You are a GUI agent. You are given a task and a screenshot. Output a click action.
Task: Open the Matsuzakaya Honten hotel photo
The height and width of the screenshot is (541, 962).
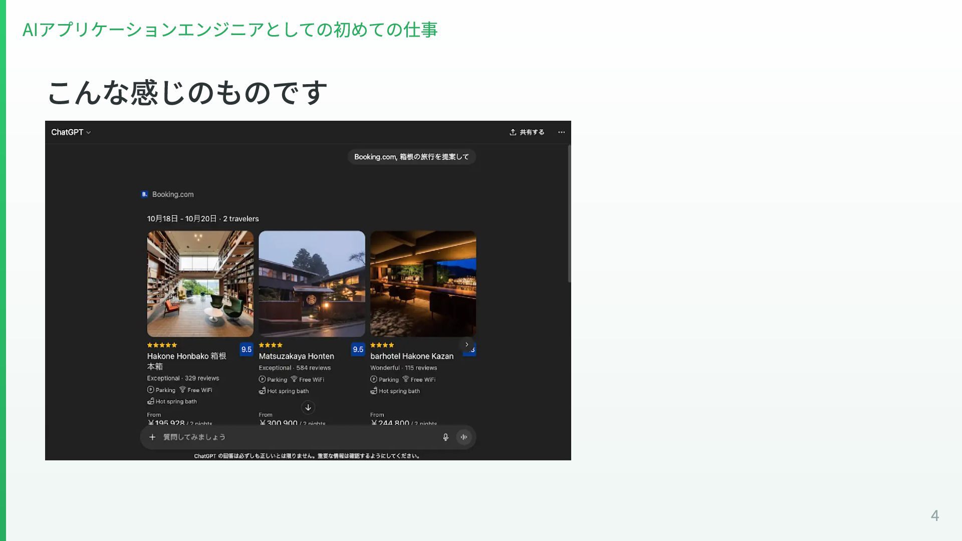312,284
